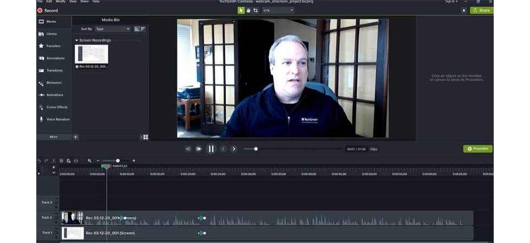The image size is (530, 243).
Task: Select the canvas Edit arrow tool
Action: pyautogui.click(x=241, y=10)
